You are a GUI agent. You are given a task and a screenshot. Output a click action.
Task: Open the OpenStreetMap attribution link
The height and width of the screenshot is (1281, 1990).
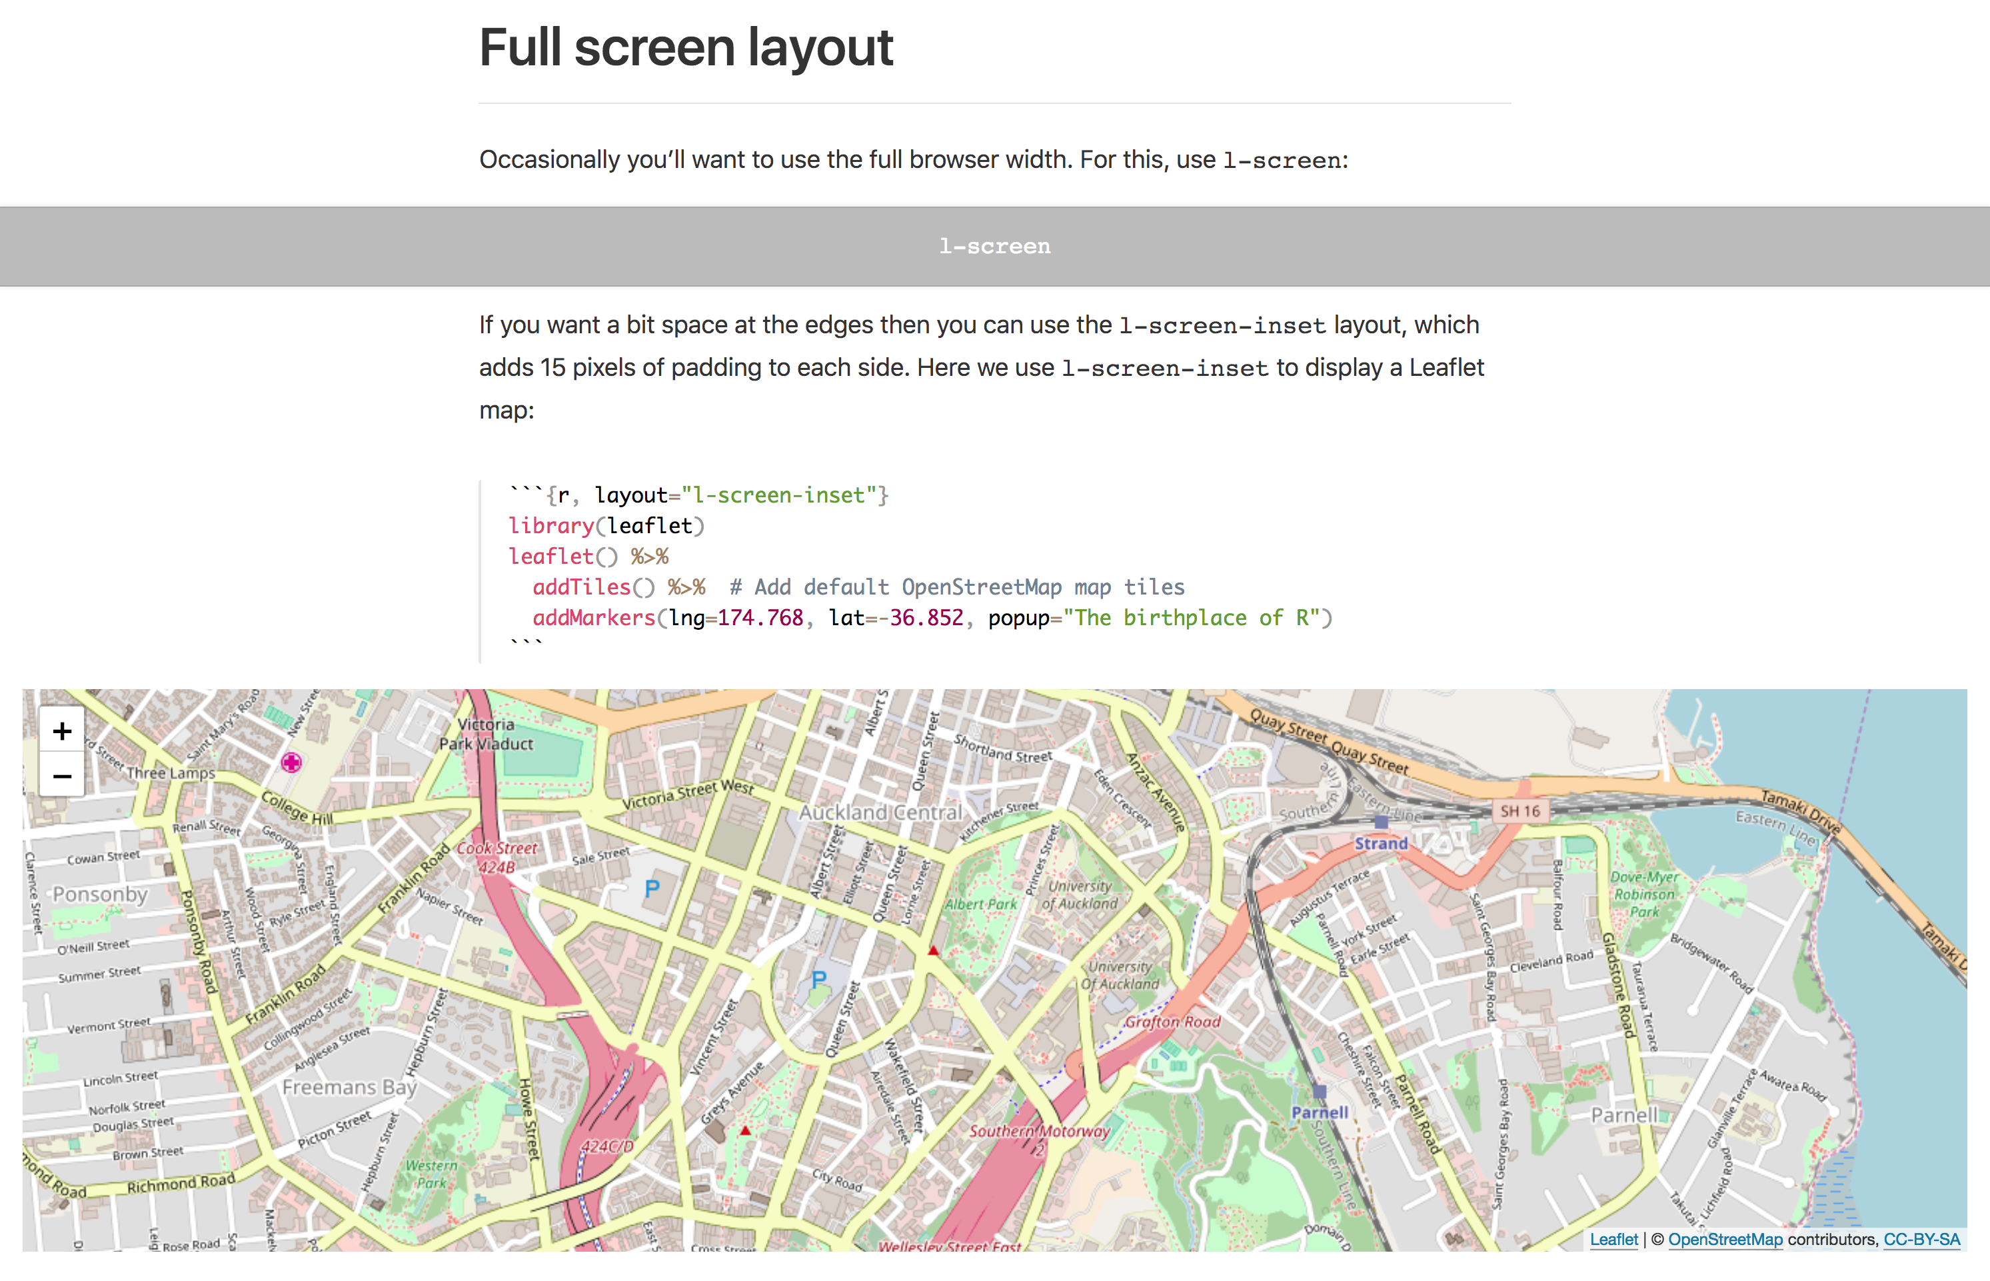point(1725,1240)
